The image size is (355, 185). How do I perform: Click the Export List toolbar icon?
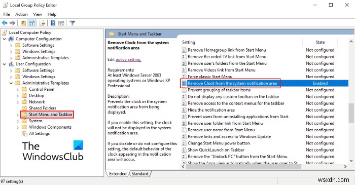pyautogui.click(x=42, y=23)
